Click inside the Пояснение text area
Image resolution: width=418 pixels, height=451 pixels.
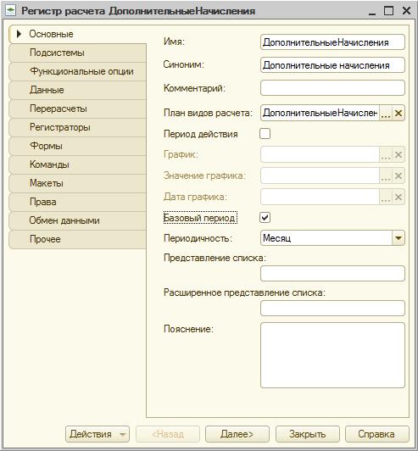point(332,355)
